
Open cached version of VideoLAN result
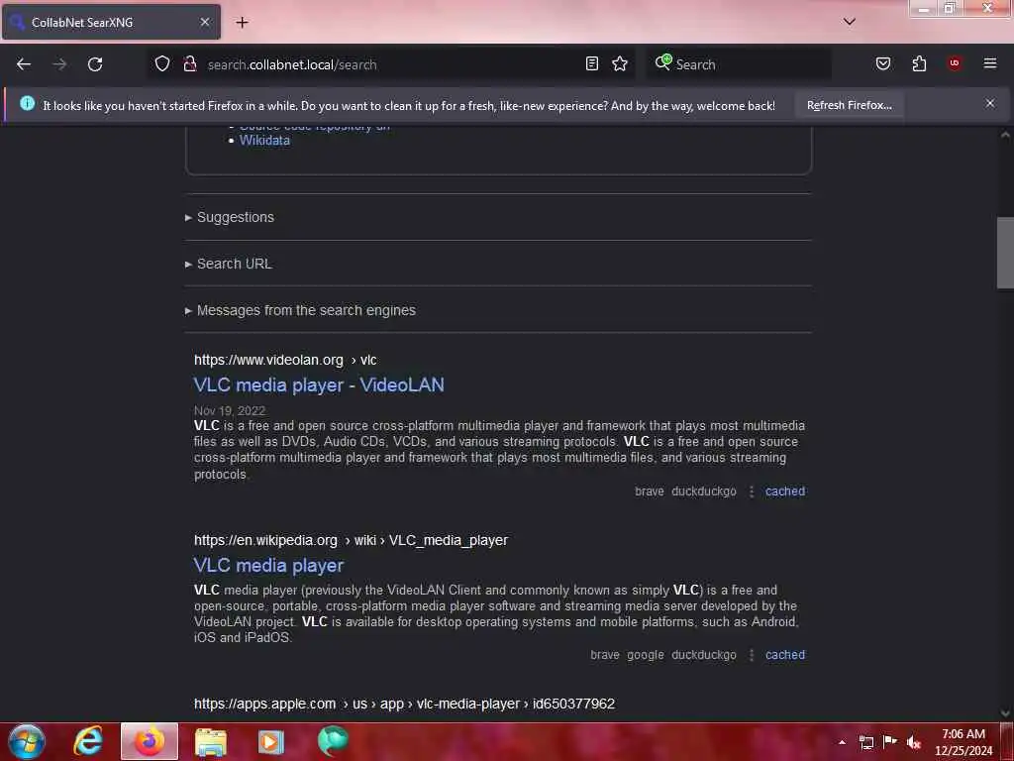pyautogui.click(x=785, y=491)
